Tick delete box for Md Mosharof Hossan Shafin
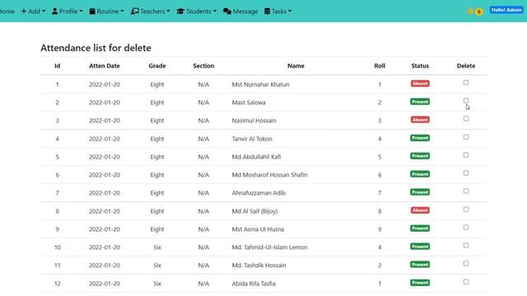Image resolution: width=527 pixels, height=296 pixels. 466,173
